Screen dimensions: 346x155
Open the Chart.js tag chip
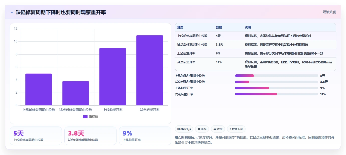coord(184,129)
